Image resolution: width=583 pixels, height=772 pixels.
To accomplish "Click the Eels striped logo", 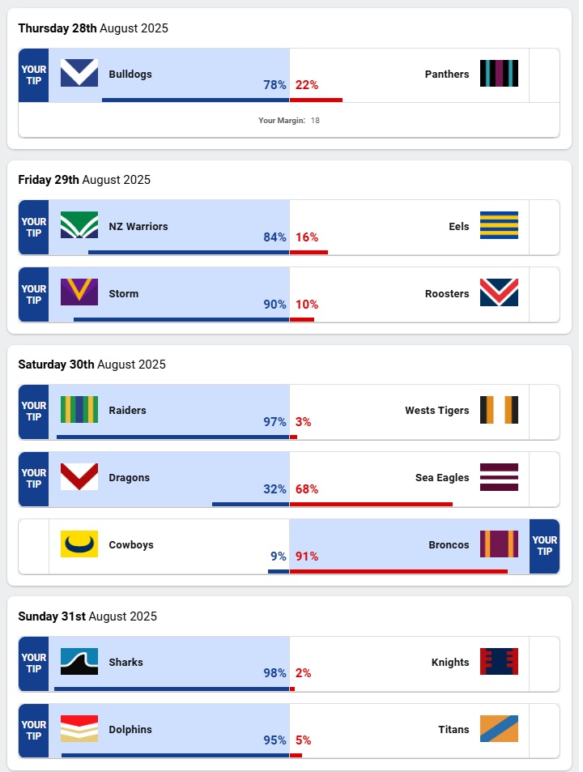I will click(499, 225).
